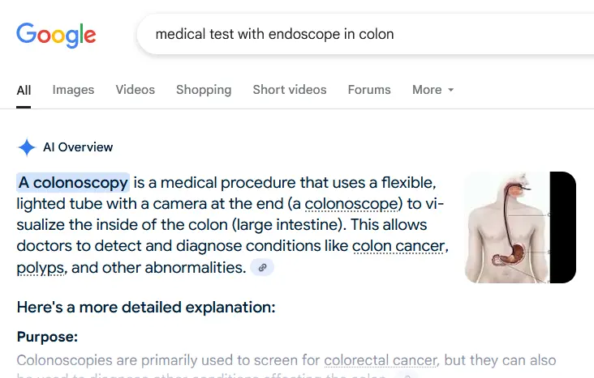Open the 'colorectal cancer' link
The height and width of the screenshot is (378, 594).
coord(381,360)
